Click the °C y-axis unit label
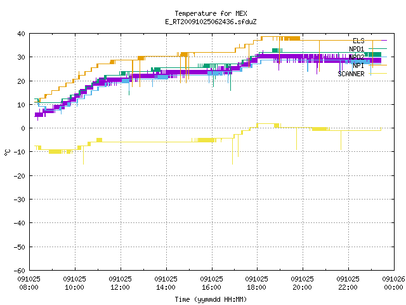Viewport: 406px width, 305px height. coord(7,152)
